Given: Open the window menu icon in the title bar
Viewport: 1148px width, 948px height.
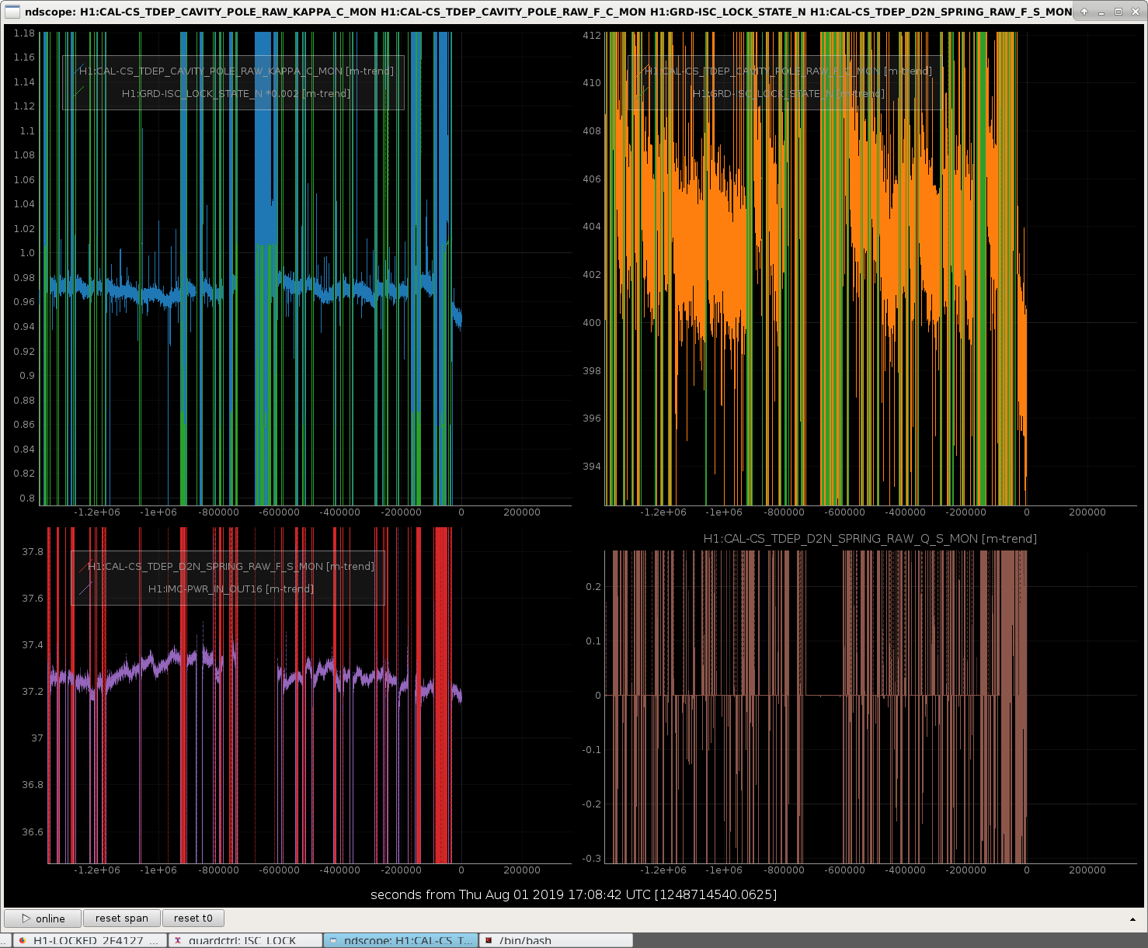Looking at the screenshot, I should pos(12,12).
